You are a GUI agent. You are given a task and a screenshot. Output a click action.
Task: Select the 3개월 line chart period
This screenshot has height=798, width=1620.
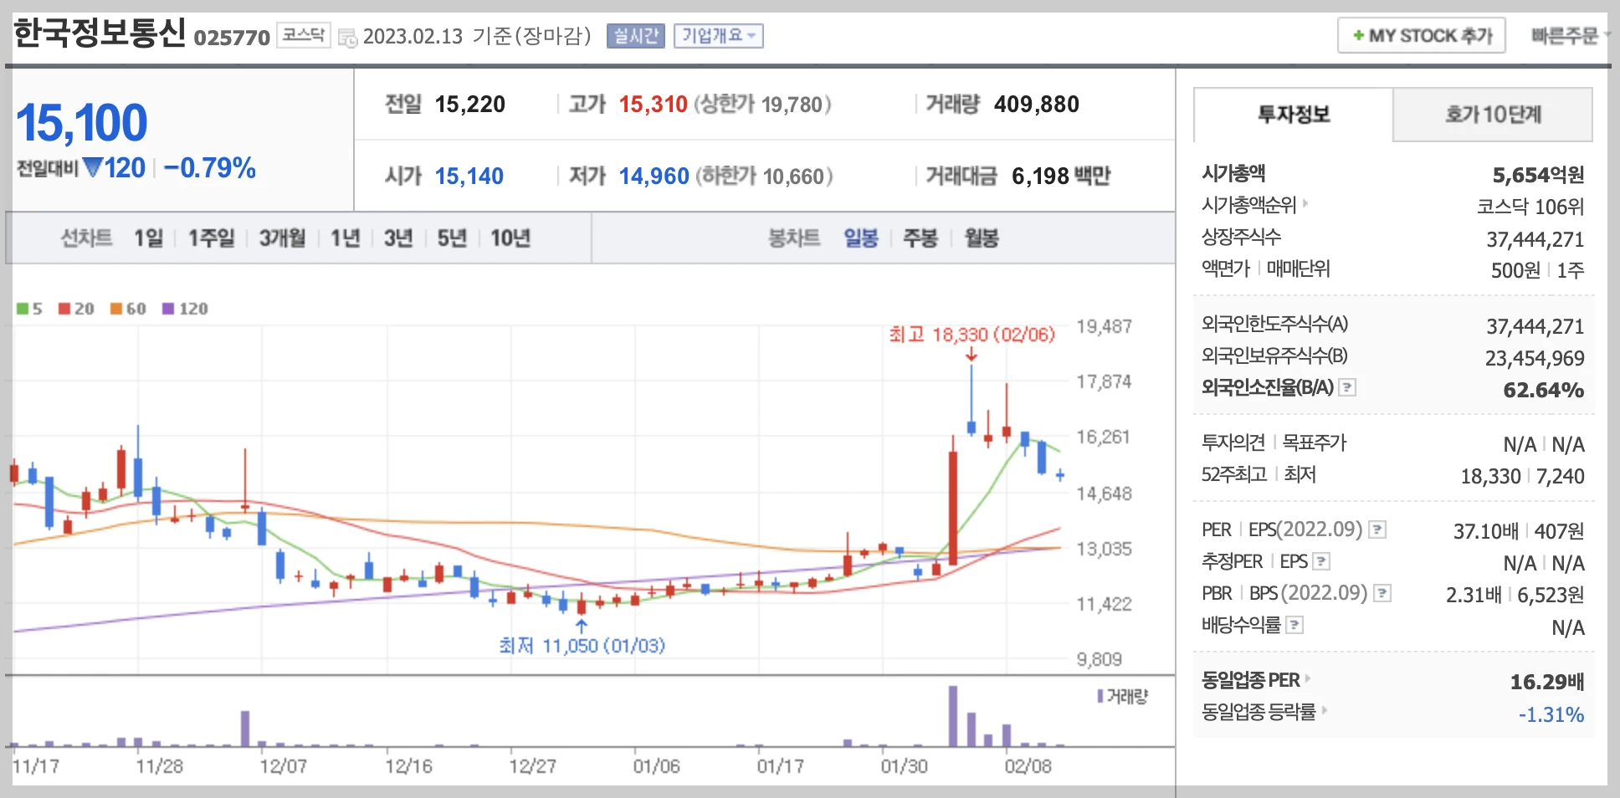(x=283, y=238)
